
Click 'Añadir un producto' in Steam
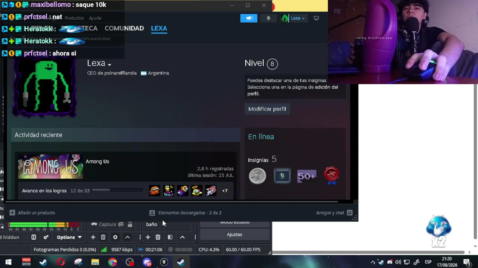coord(32,213)
